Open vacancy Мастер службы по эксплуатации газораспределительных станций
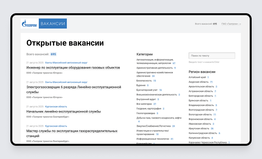Screen dimensions: 262x159 click(72, 133)
